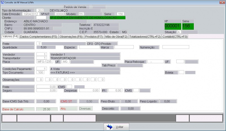
Task: Click the Vendedor code field
Action: (x=42, y=54)
